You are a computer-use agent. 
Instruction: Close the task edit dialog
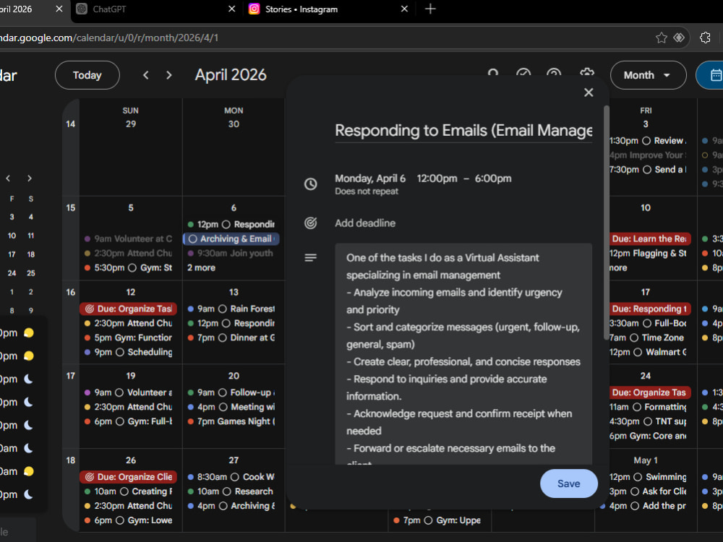(589, 93)
